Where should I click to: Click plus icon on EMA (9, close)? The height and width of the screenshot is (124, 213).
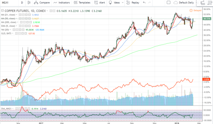[26, 26]
